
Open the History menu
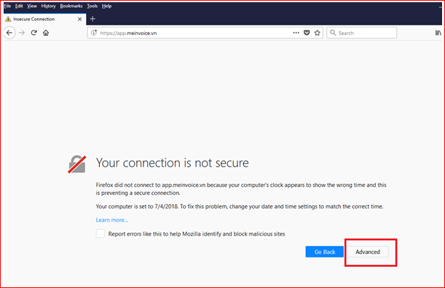pos(48,6)
